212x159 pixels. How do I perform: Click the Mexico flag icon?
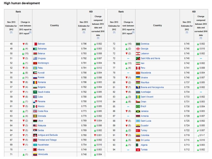[x=35, y=106]
